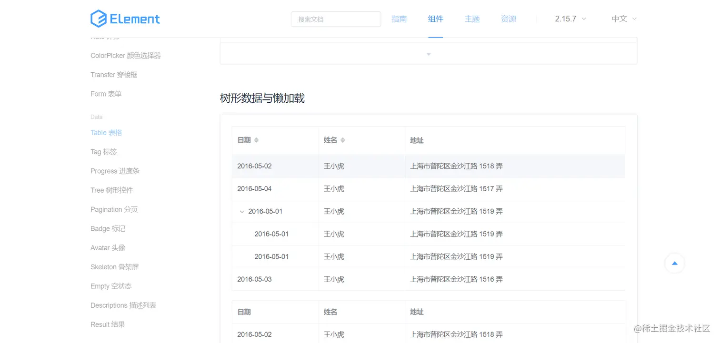Go to Transfer 穿梭框 docs
Image resolution: width=720 pixels, height=343 pixels.
(114, 75)
